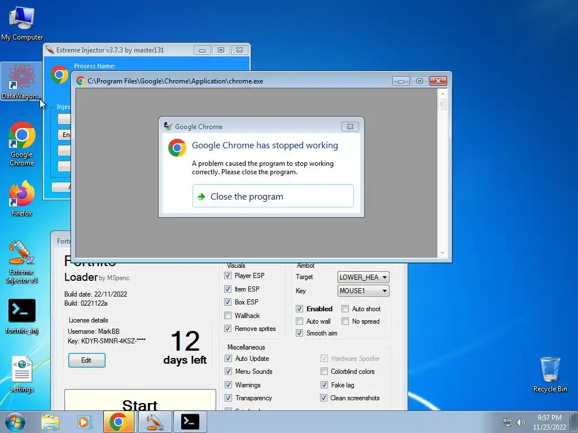Switch to Chrome in the taskbar
The image size is (578, 433).
pos(119,422)
